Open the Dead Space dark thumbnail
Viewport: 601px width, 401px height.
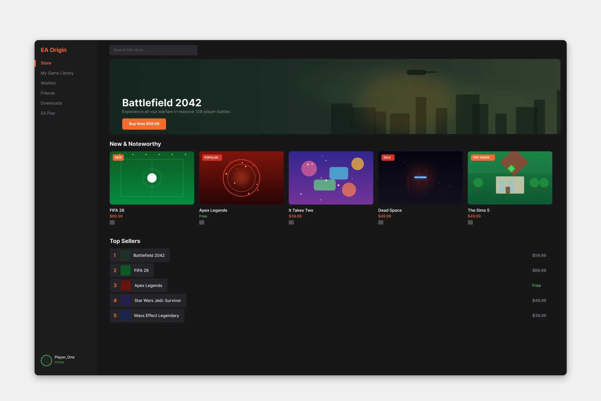[x=420, y=178]
